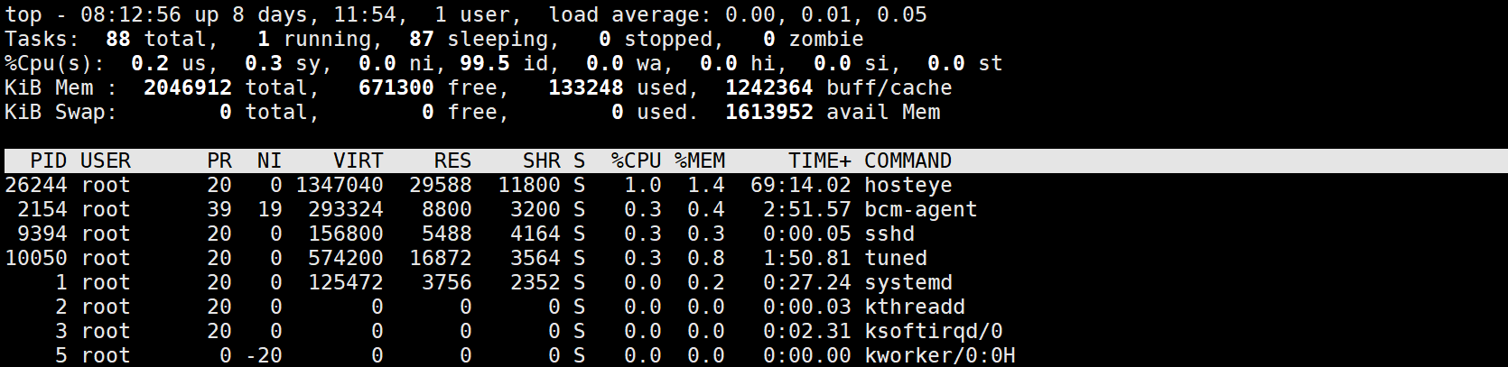Image resolution: width=1508 pixels, height=367 pixels.
Task: Click the TIME+ column header
Action: pos(820,161)
